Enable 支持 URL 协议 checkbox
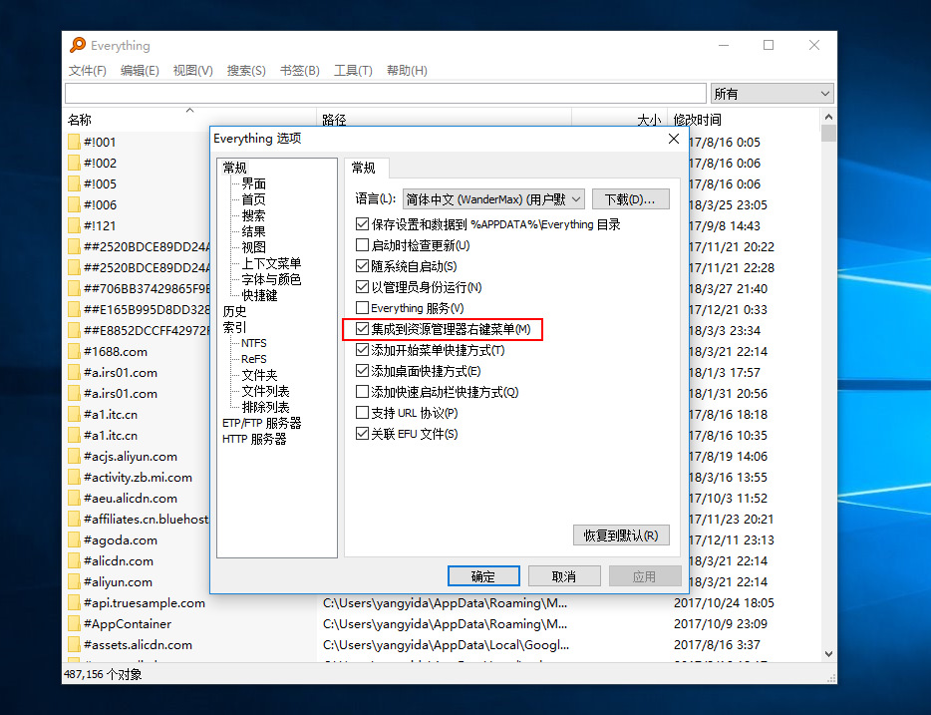The height and width of the screenshot is (715, 931). [x=362, y=412]
